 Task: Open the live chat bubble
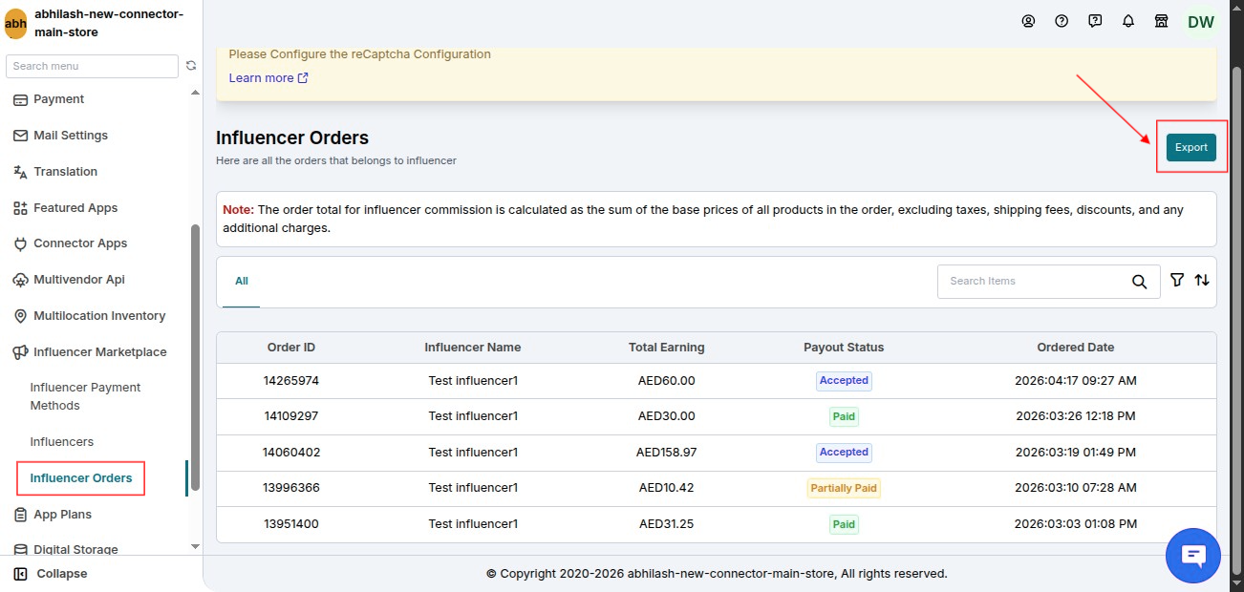point(1193,556)
